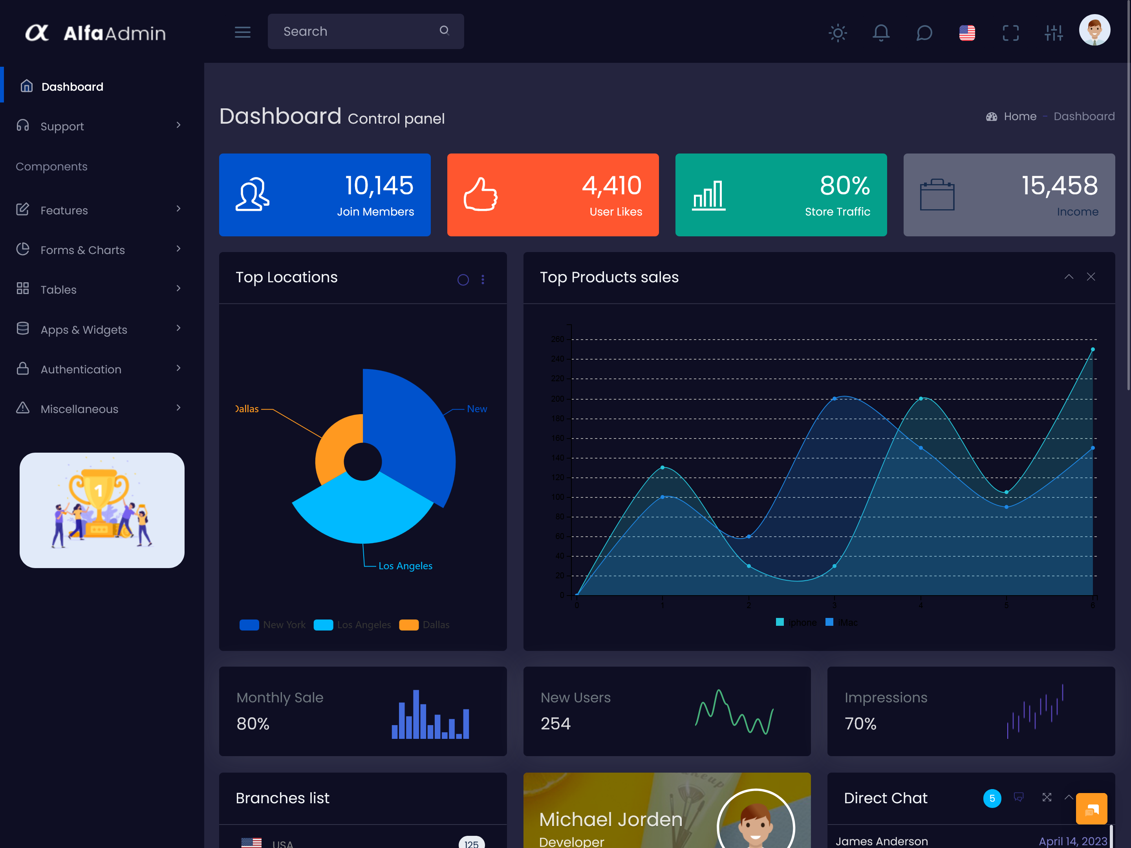The image size is (1131, 848).
Task: Click the 'James Anderson' chat name
Action: pyautogui.click(x=882, y=841)
